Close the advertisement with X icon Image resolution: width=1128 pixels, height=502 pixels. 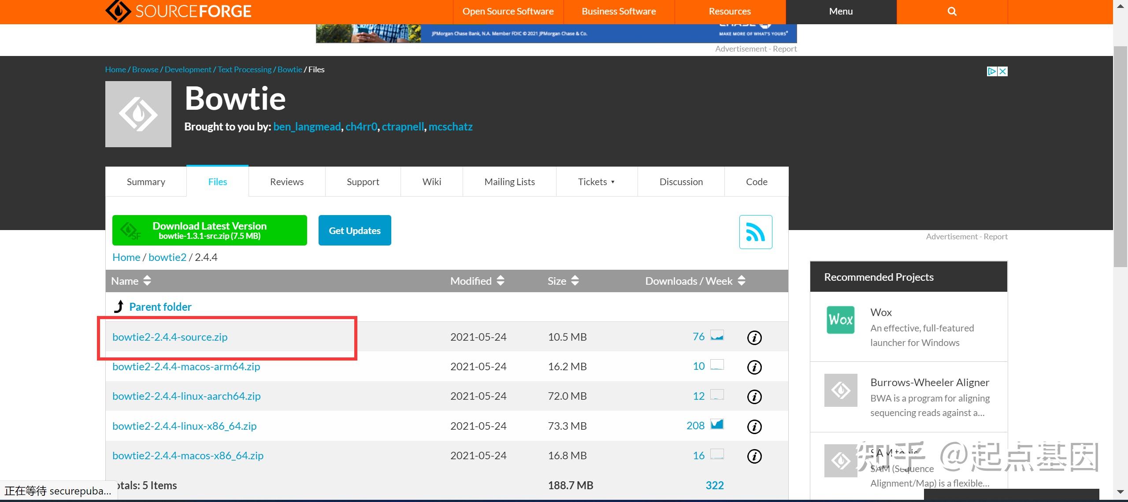[x=1002, y=71]
